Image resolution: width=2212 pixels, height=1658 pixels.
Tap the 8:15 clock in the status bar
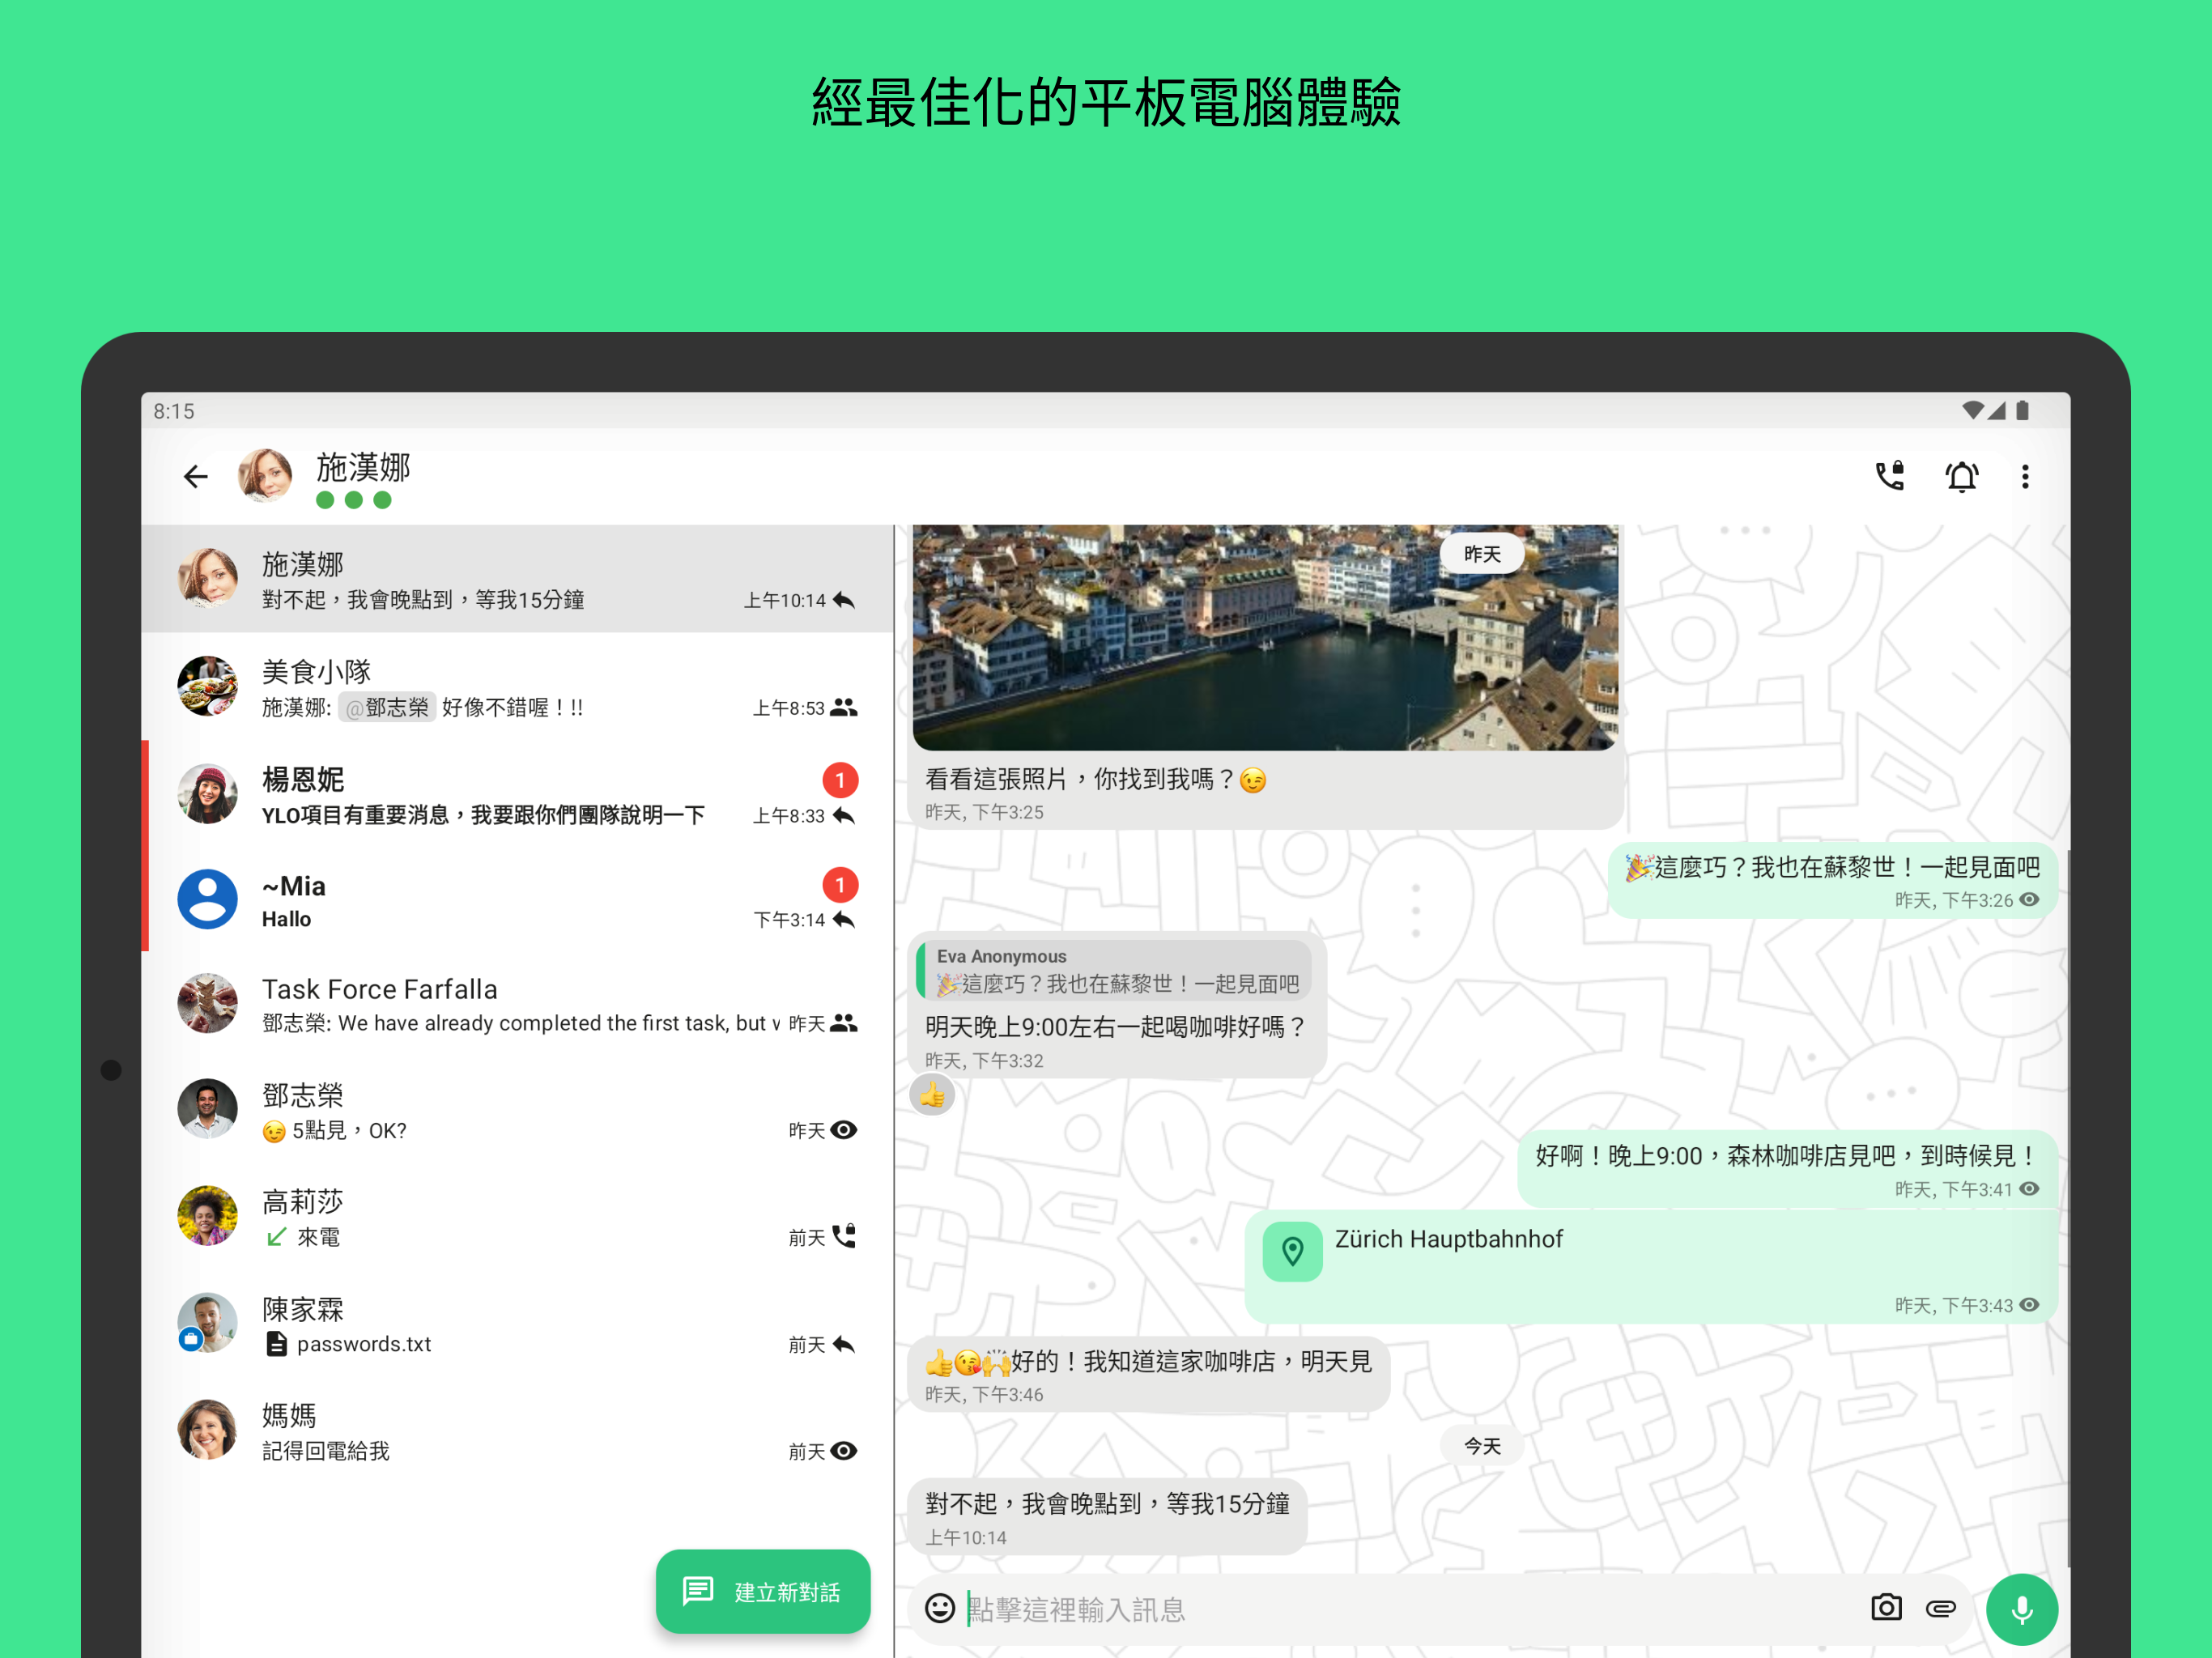click(x=174, y=411)
